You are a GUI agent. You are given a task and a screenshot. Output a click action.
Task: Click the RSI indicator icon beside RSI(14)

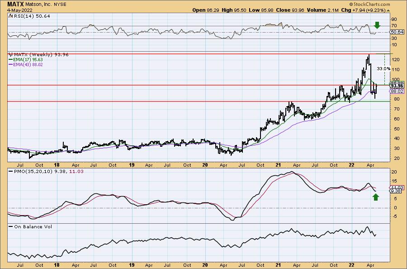10,16
